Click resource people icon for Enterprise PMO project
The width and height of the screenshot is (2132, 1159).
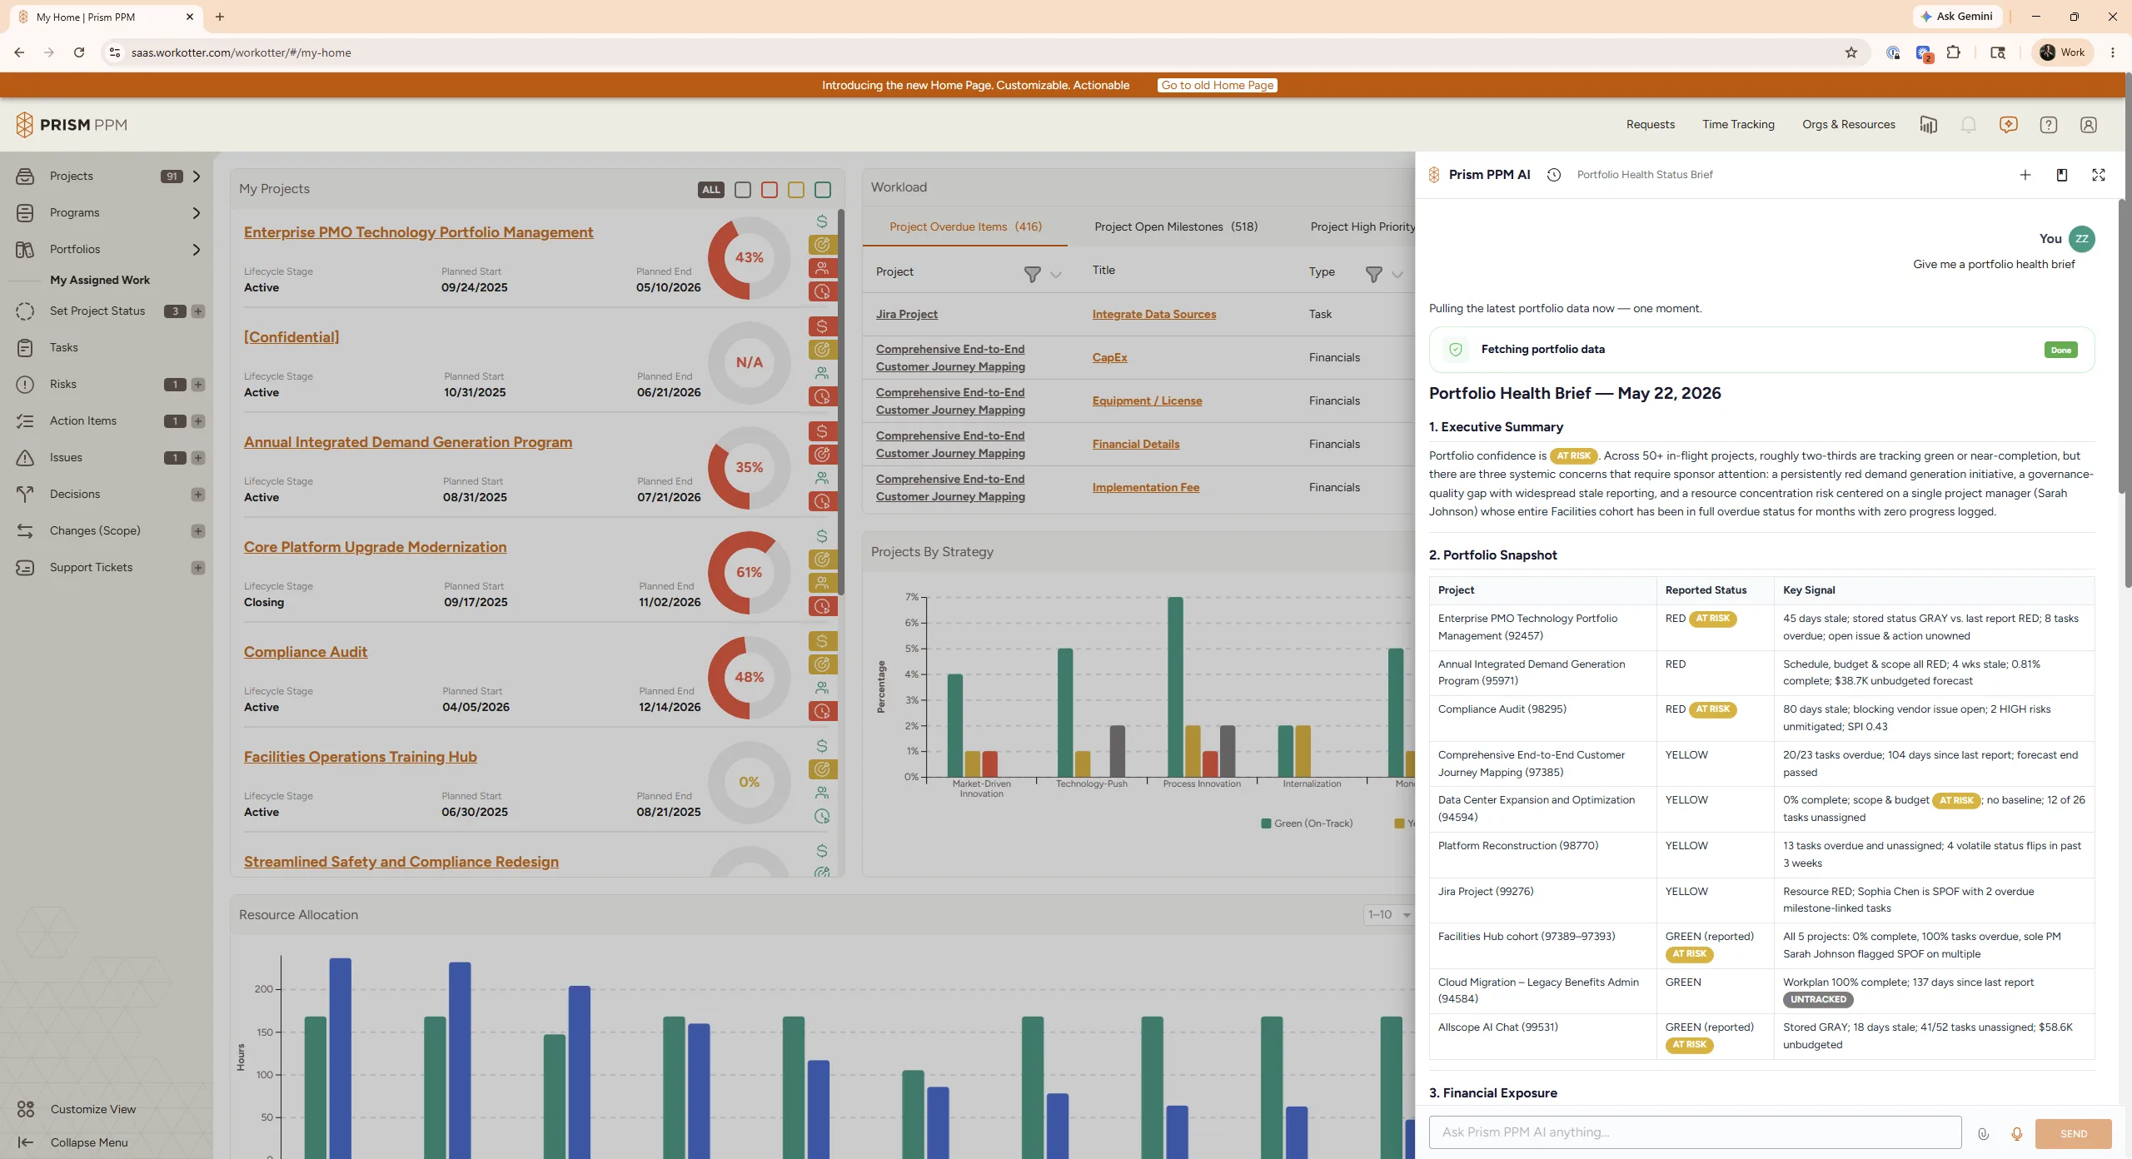(x=822, y=268)
